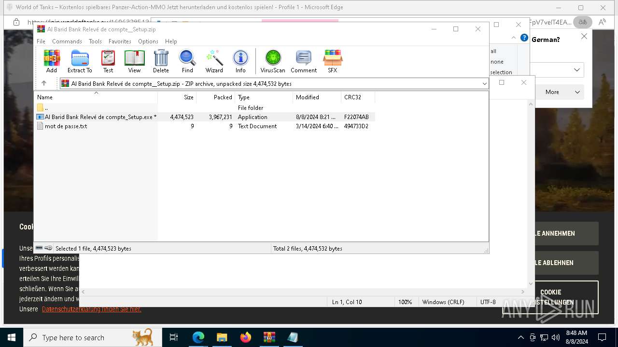Click the Delete trash can icon
The image size is (618, 347).
[161, 61]
